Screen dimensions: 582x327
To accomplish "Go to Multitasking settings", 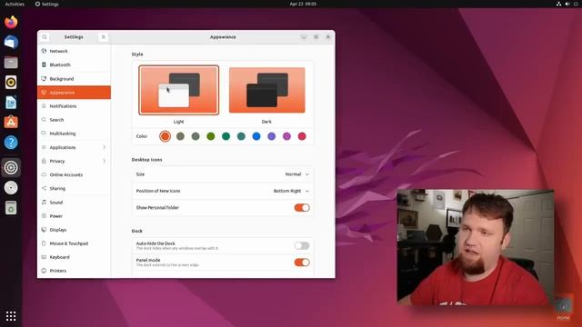I will (74, 134).
